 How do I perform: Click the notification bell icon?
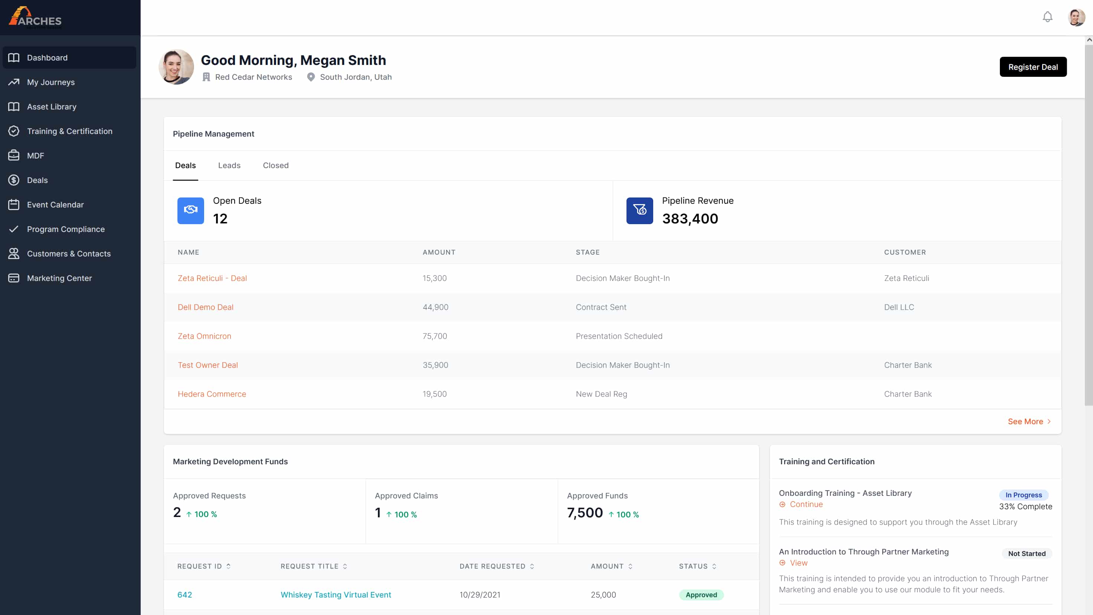click(1047, 17)
